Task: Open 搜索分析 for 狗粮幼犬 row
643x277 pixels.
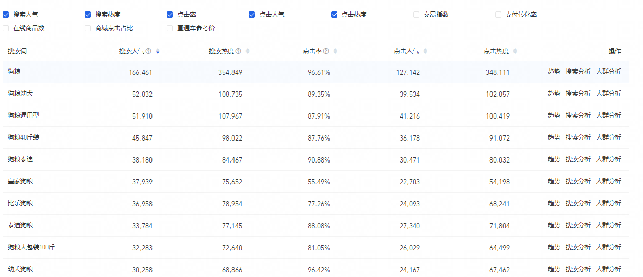Action: point(578,94)
